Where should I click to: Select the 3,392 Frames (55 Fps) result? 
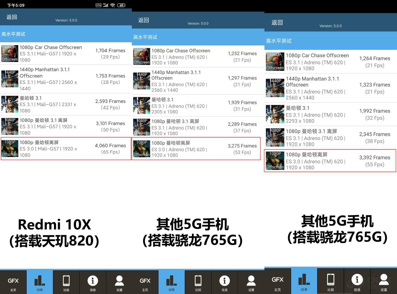coord(375,161)
